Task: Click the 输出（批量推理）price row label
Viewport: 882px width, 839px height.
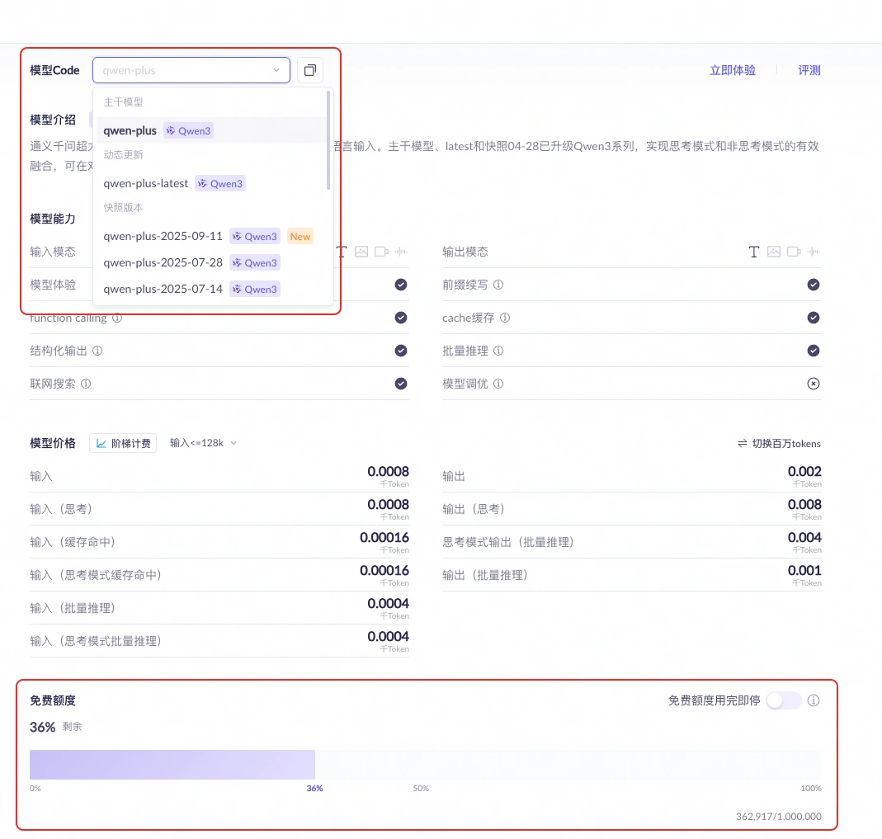Action: pyautogui.click(x=485, y=575)
